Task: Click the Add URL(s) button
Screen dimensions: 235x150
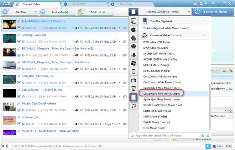Action: [x=95, y=12]
